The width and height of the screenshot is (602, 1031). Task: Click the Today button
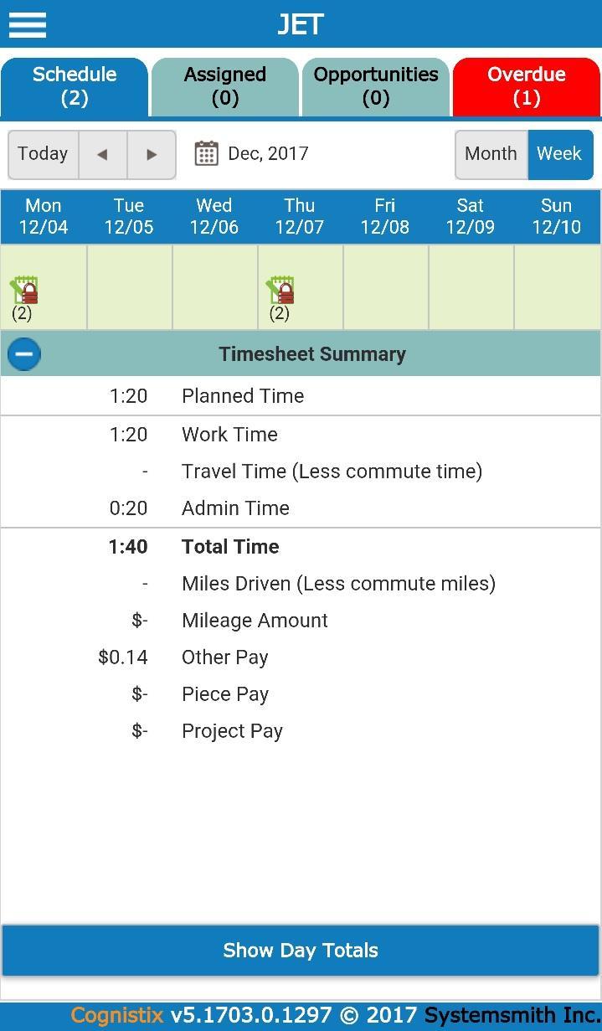coord(43,154)
